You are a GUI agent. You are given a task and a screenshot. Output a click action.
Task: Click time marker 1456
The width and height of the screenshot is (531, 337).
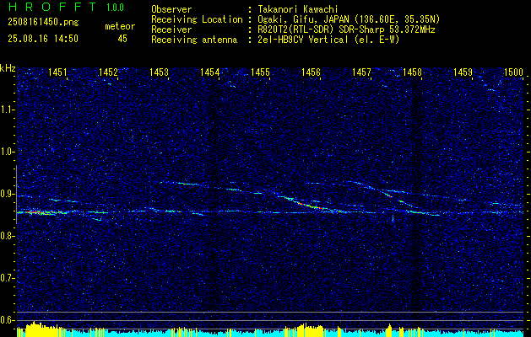click(311, 72)
